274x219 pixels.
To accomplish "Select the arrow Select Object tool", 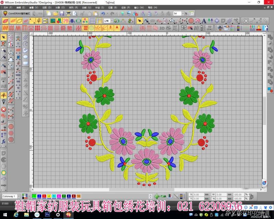I will click(140, 21).
